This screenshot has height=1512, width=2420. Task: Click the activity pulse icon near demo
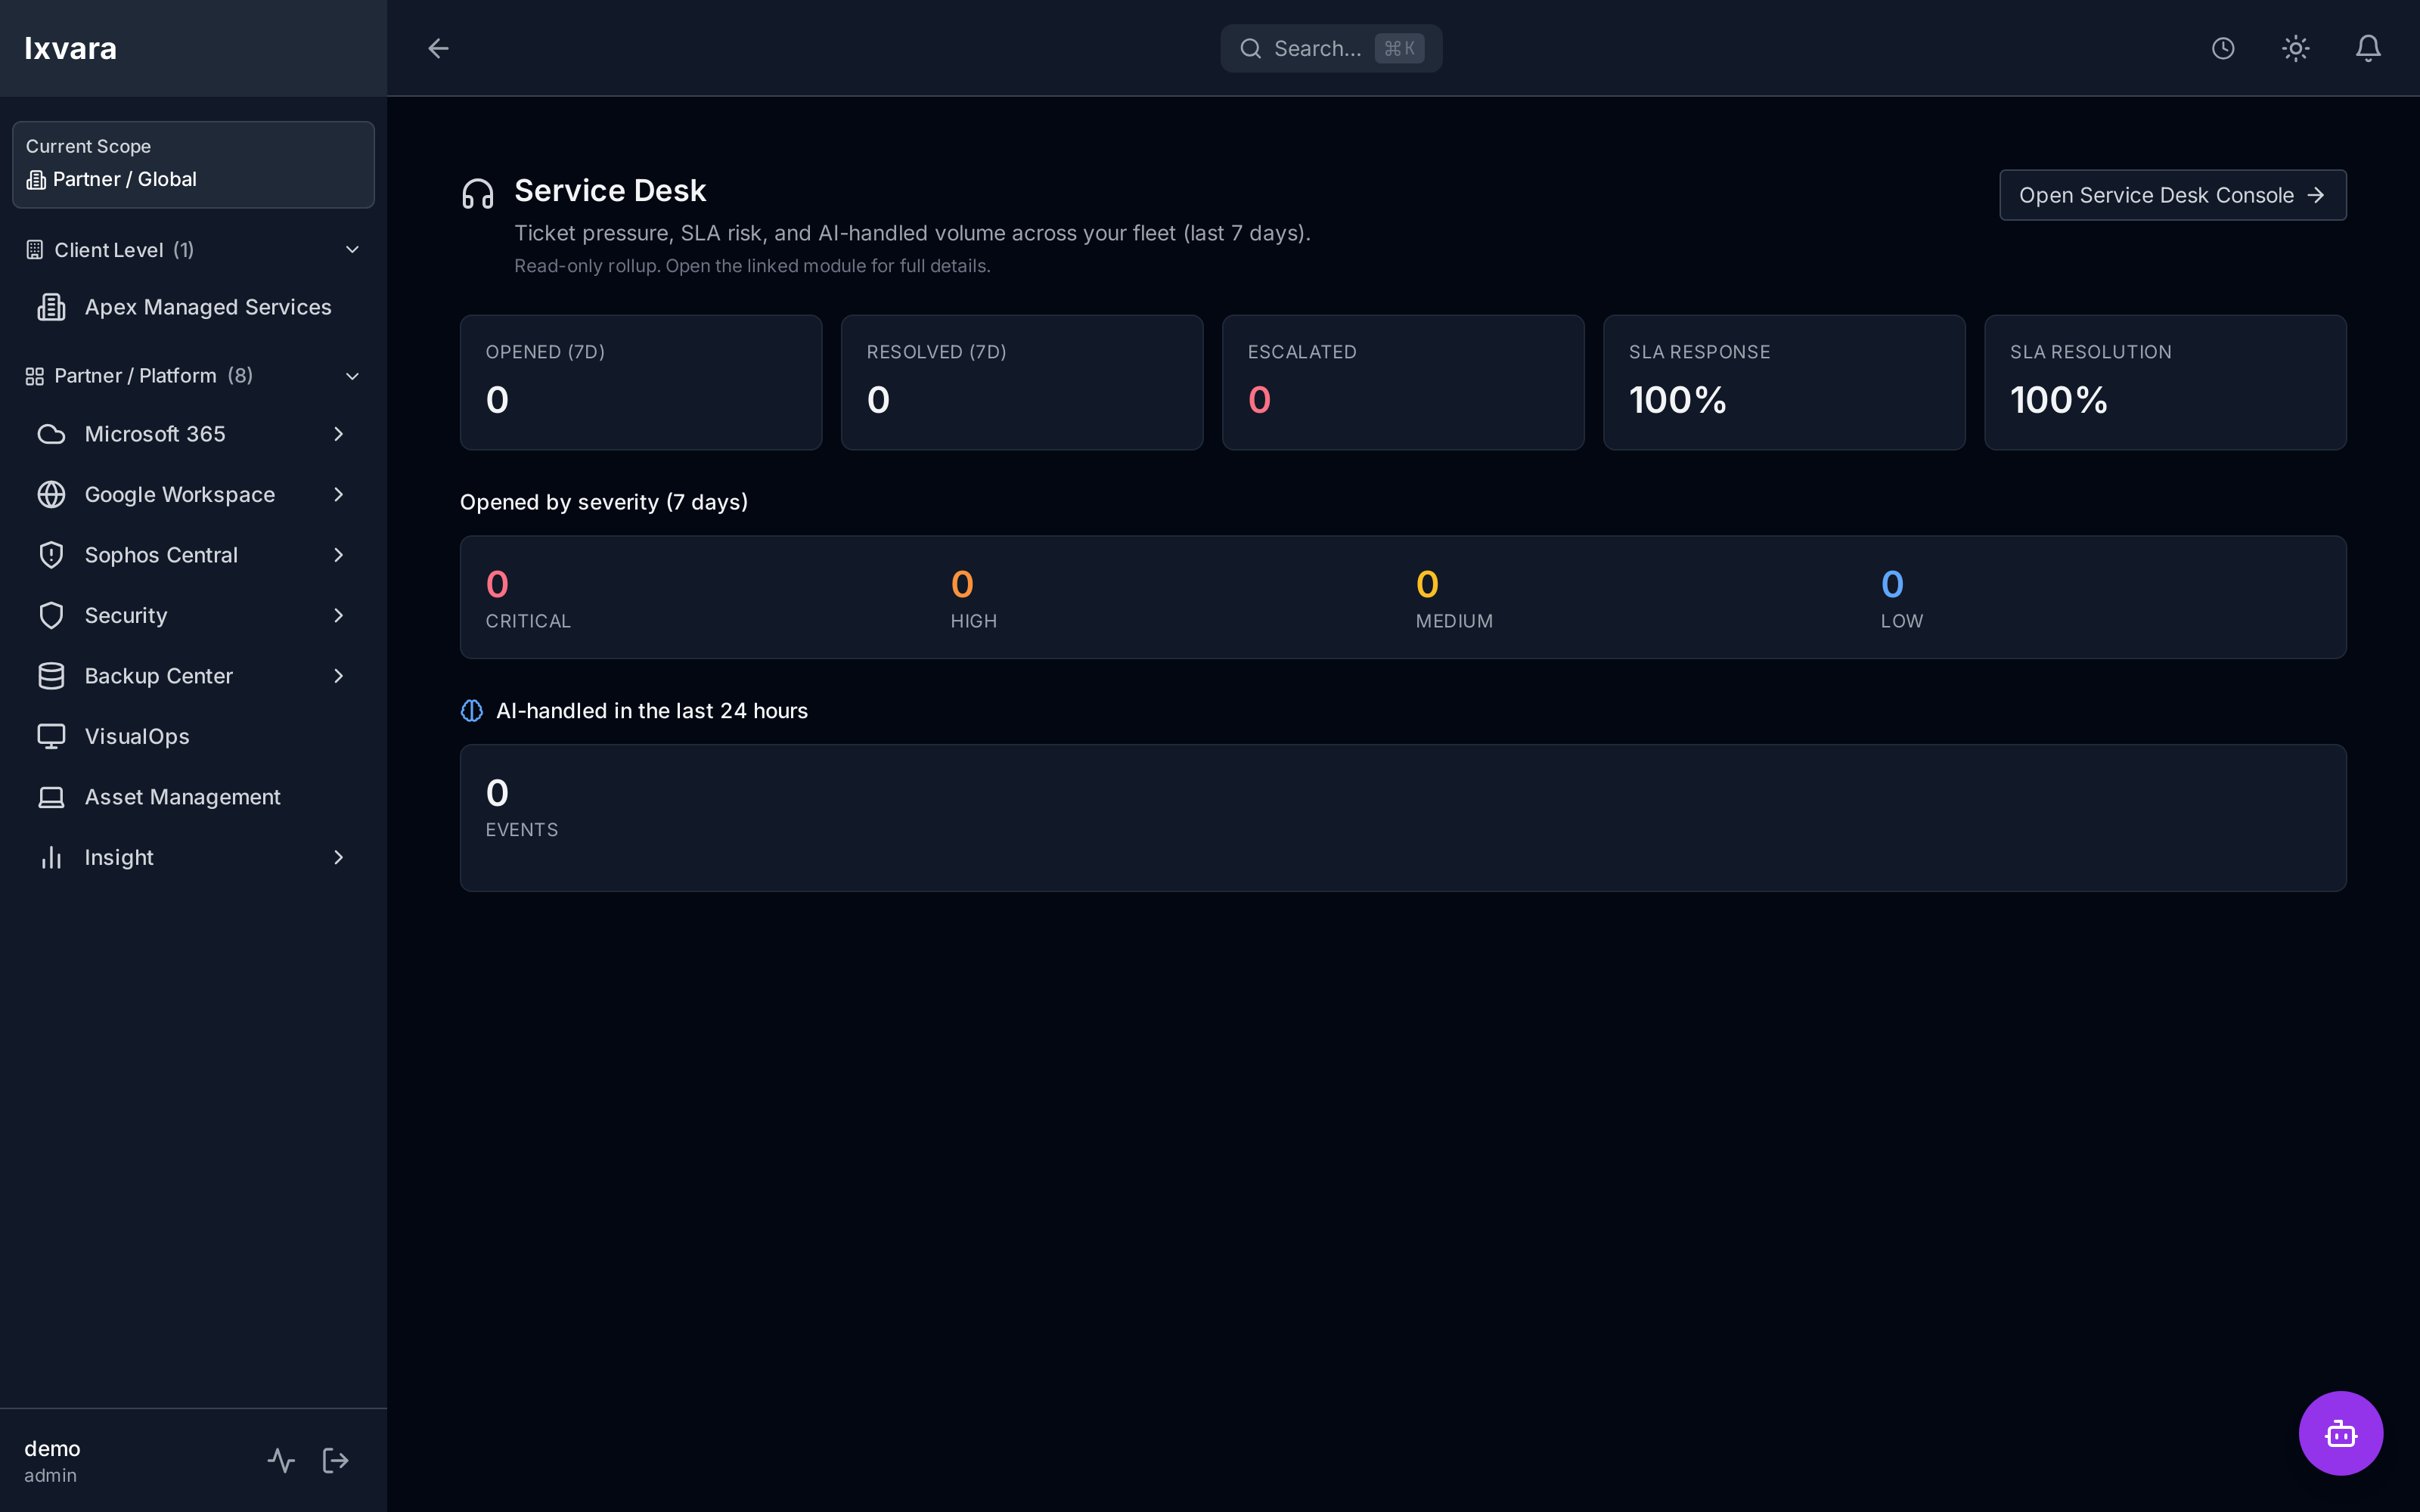coord(281,1460)
